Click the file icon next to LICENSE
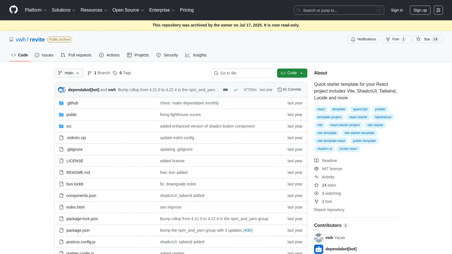This screenshot has width=452, height=254. [61, 161]
